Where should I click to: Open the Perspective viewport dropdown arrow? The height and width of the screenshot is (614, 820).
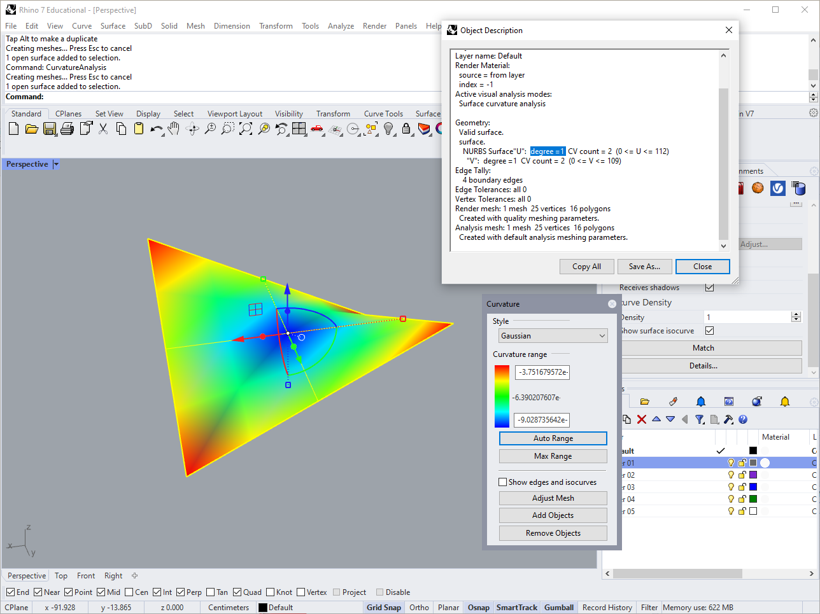pos(56,164)
